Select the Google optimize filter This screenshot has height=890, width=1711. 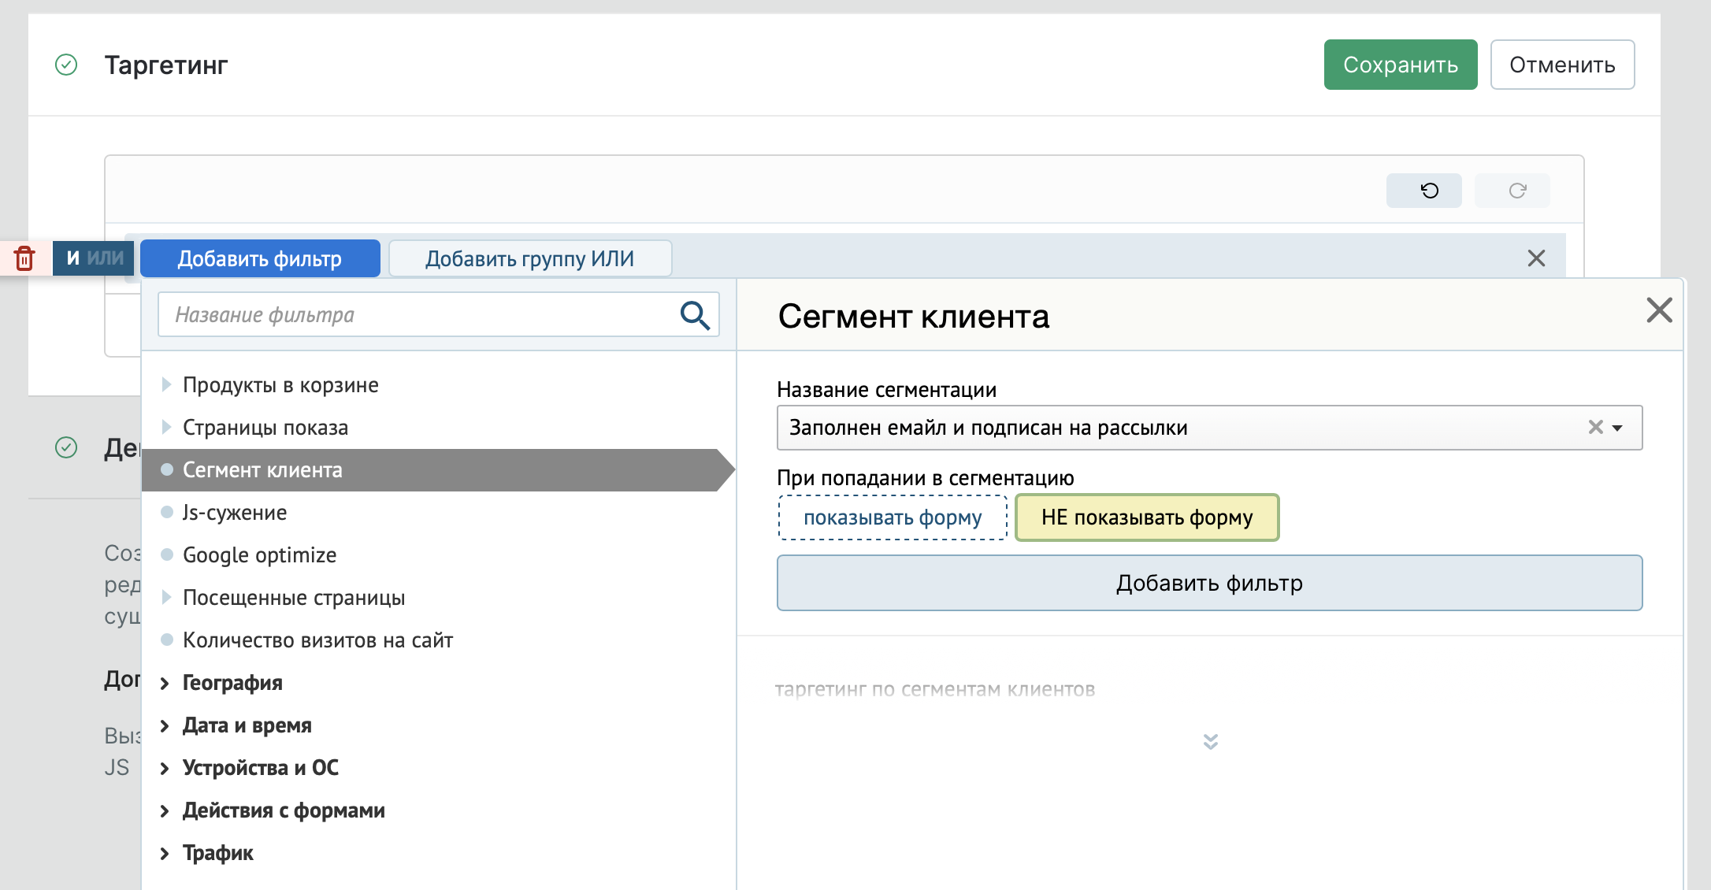[259, 555]
